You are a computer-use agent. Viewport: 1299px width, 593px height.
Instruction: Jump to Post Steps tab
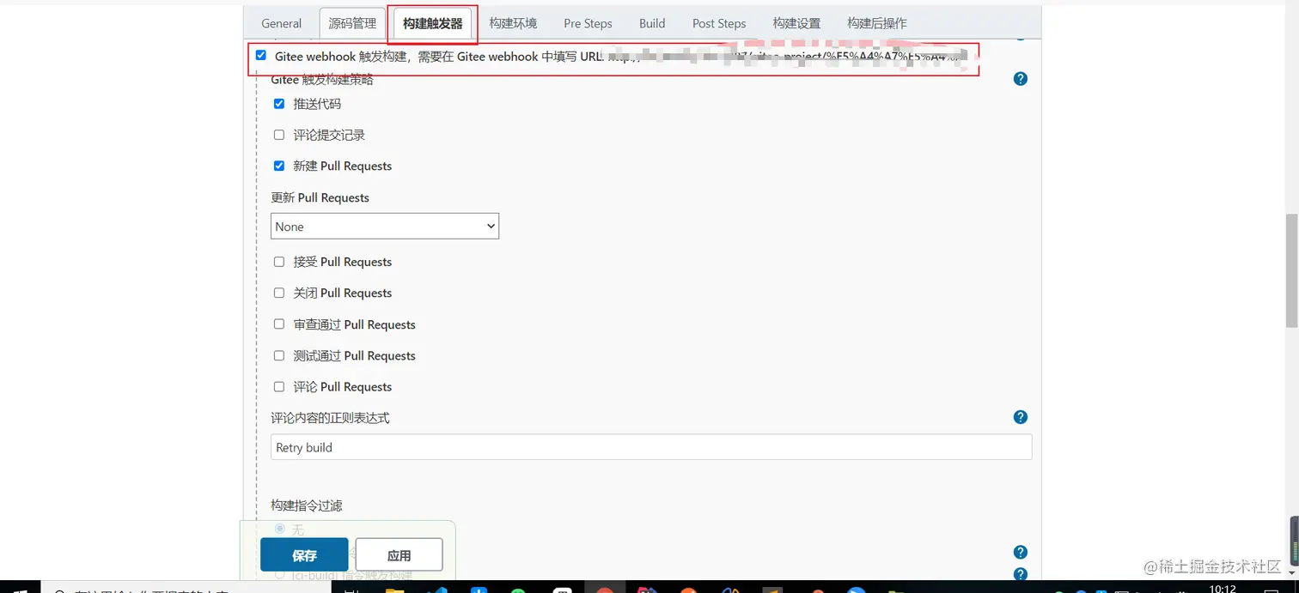(x=719, y=23)
